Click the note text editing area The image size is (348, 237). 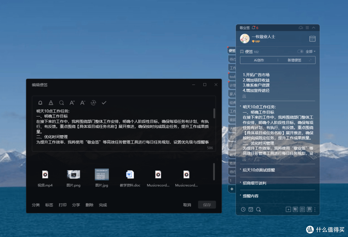click(x=123, y=126)
